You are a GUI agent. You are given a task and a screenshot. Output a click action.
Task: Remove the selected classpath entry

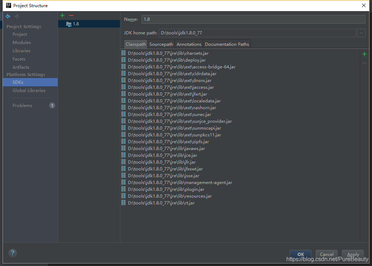click(x=364, y=63)
